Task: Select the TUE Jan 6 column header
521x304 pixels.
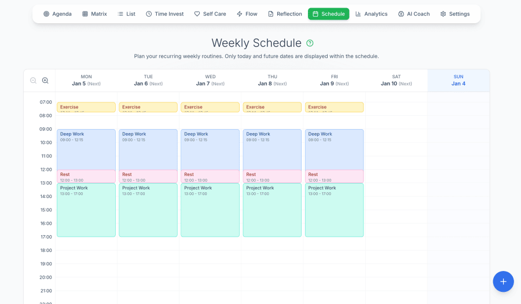Action: [x=148, y=80]
